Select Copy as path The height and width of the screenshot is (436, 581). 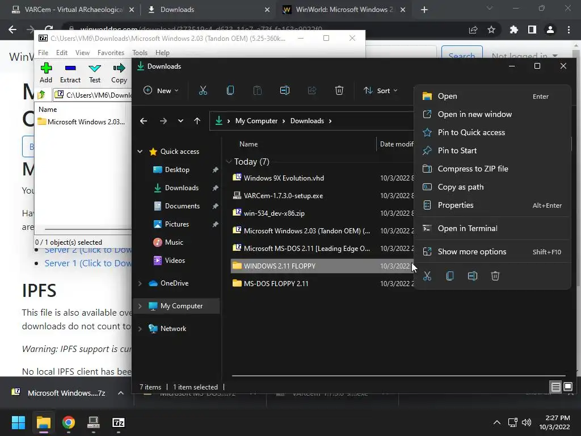pos(492,187)
